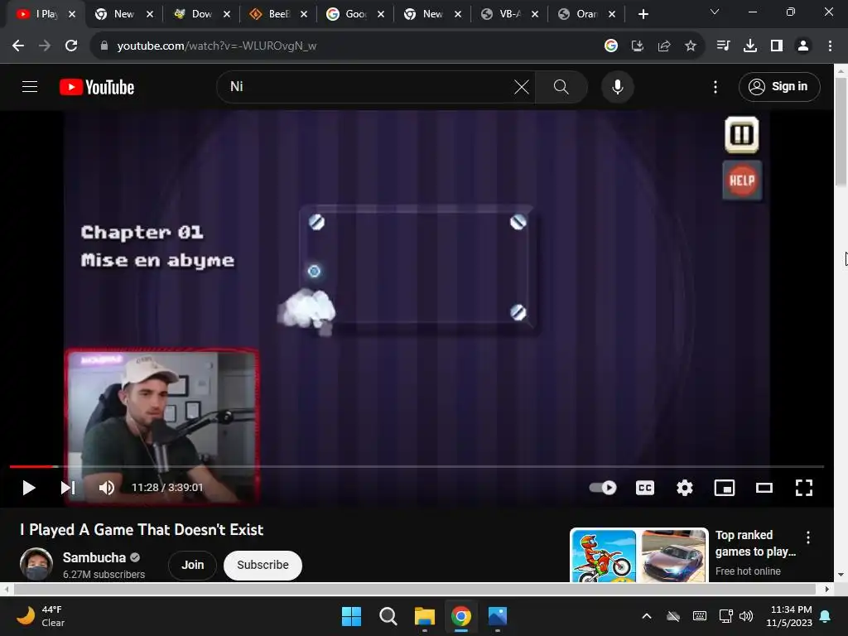848x636 pixels.
Task: Turn on closed captions
Action: click(x=644, y=488)
